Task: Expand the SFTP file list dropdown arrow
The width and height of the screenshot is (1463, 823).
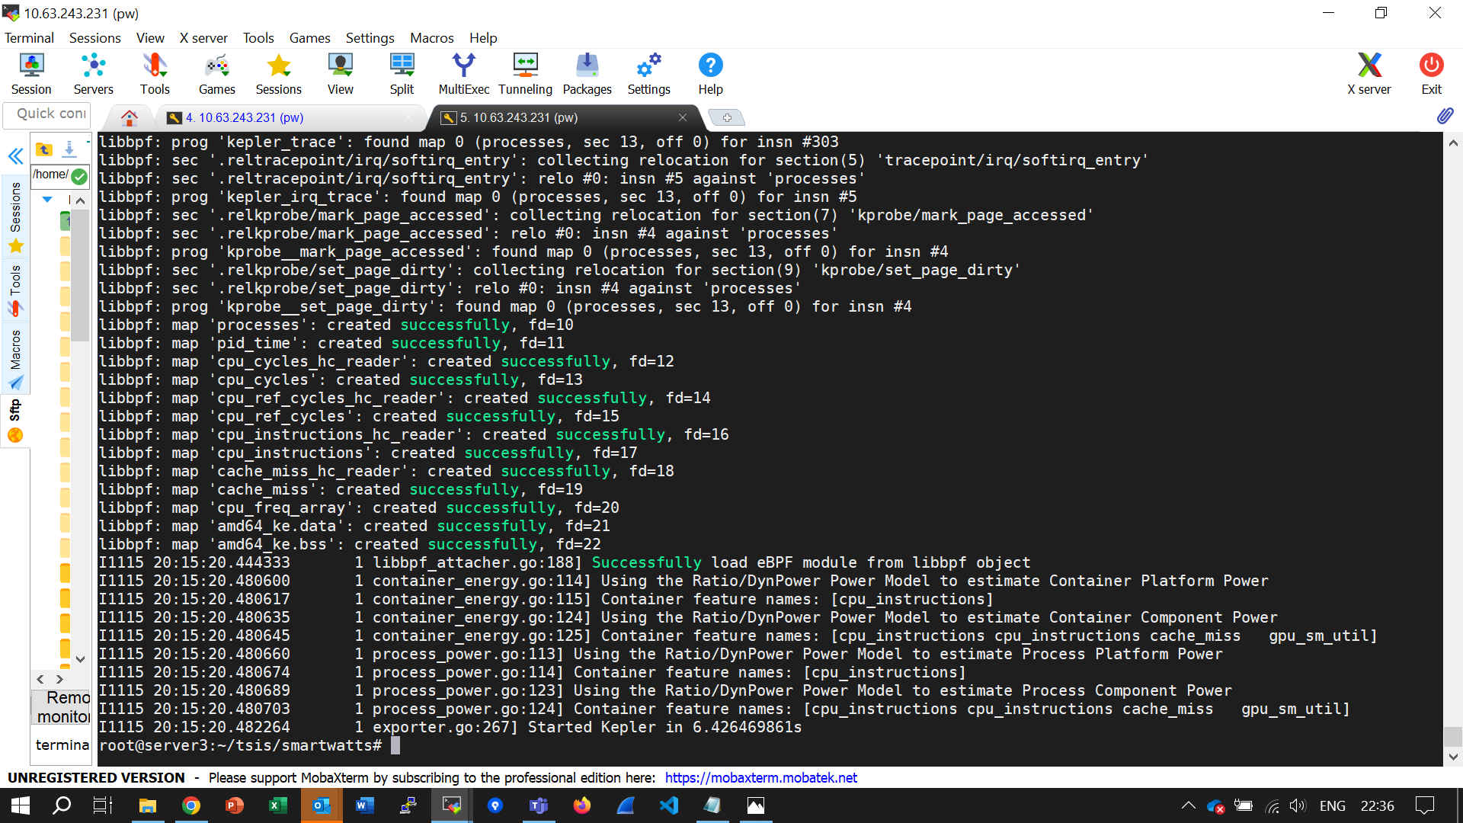Action: point(47,200)
